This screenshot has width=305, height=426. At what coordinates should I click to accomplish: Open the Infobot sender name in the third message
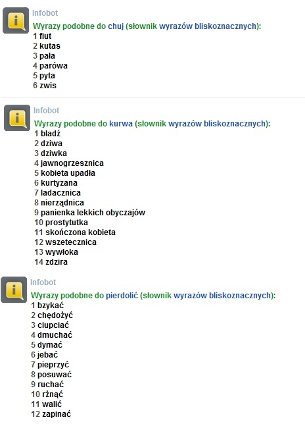[x=43, y=282]
